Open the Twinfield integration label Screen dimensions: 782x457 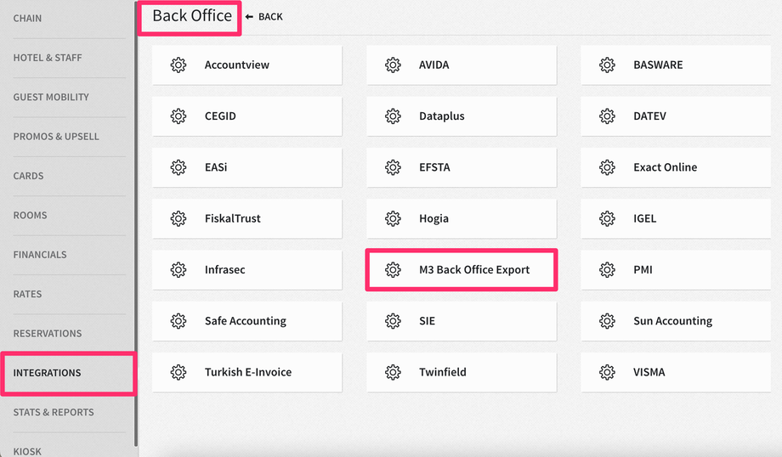click(443, 372)
